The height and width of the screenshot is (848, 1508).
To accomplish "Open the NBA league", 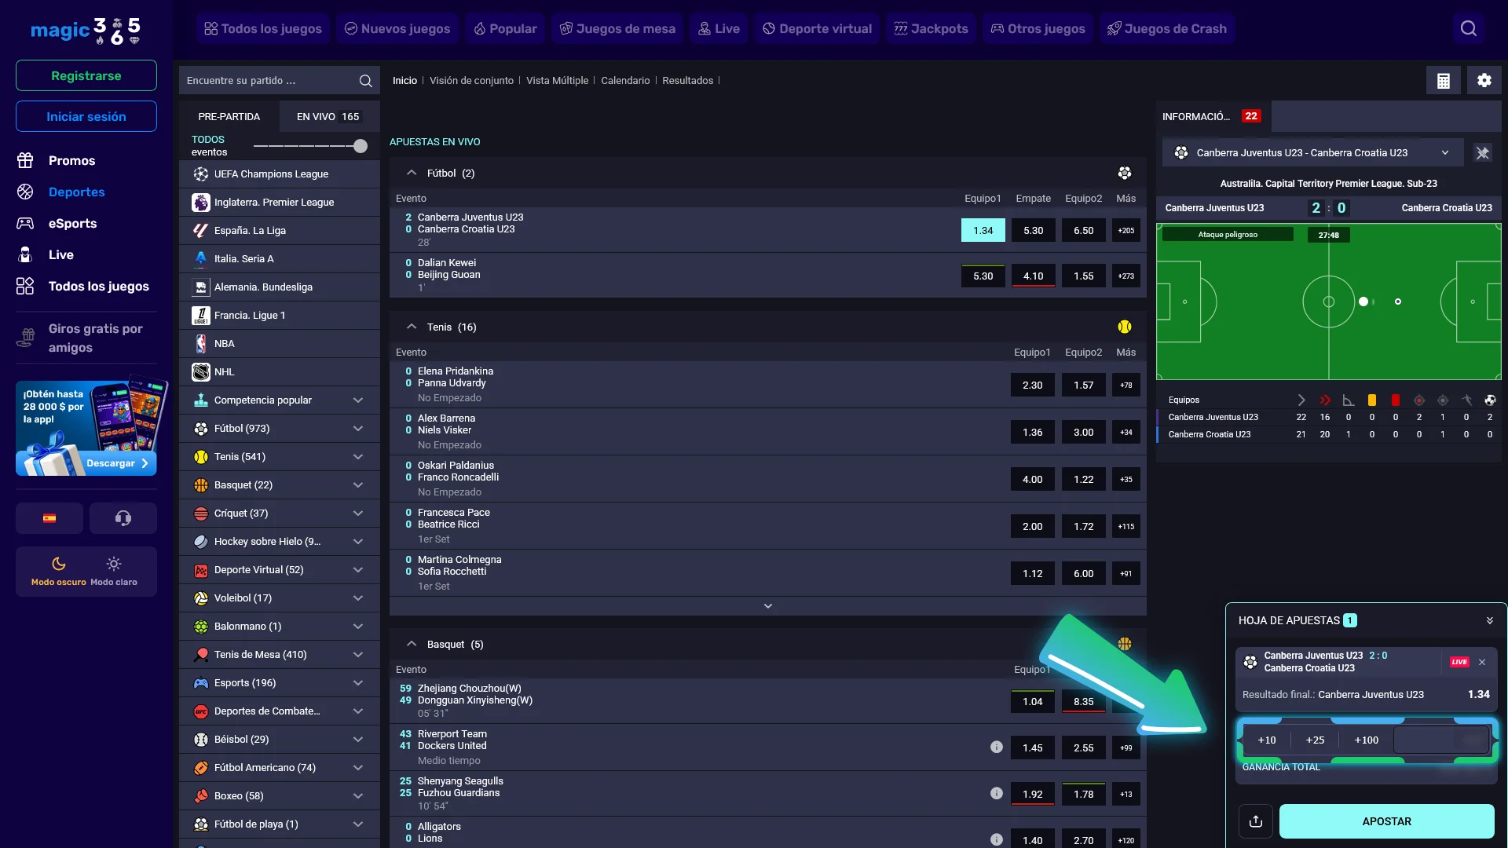I will [x=280, y=344].
